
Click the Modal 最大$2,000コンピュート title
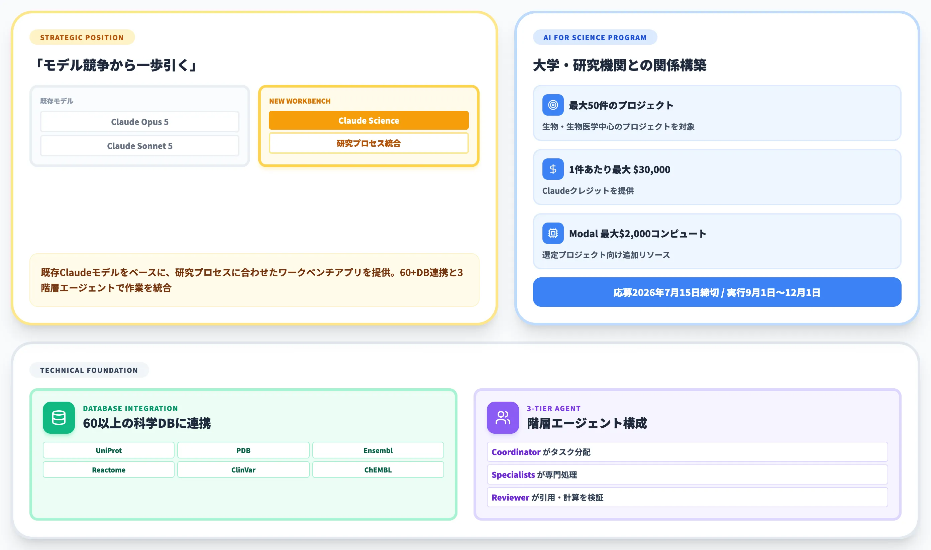[637, 234]
